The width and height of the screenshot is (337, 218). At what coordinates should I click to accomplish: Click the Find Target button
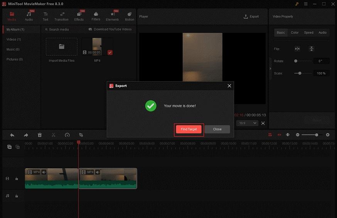point(189,129)
